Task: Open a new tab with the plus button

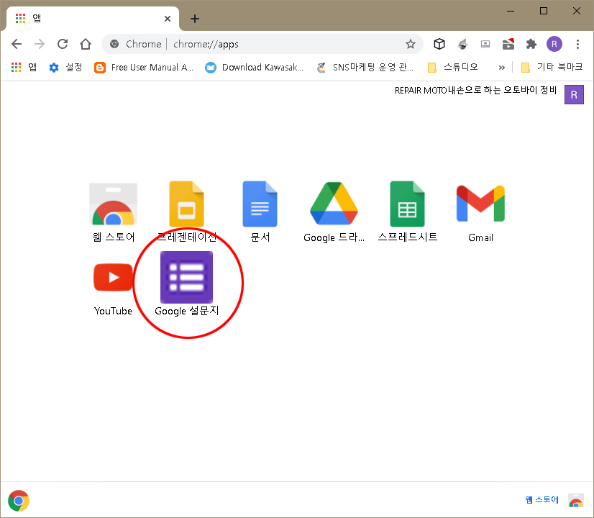Action: 195,19
